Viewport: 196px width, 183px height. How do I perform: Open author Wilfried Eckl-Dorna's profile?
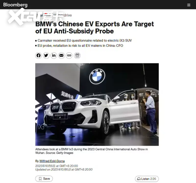(x=52, y=161)
